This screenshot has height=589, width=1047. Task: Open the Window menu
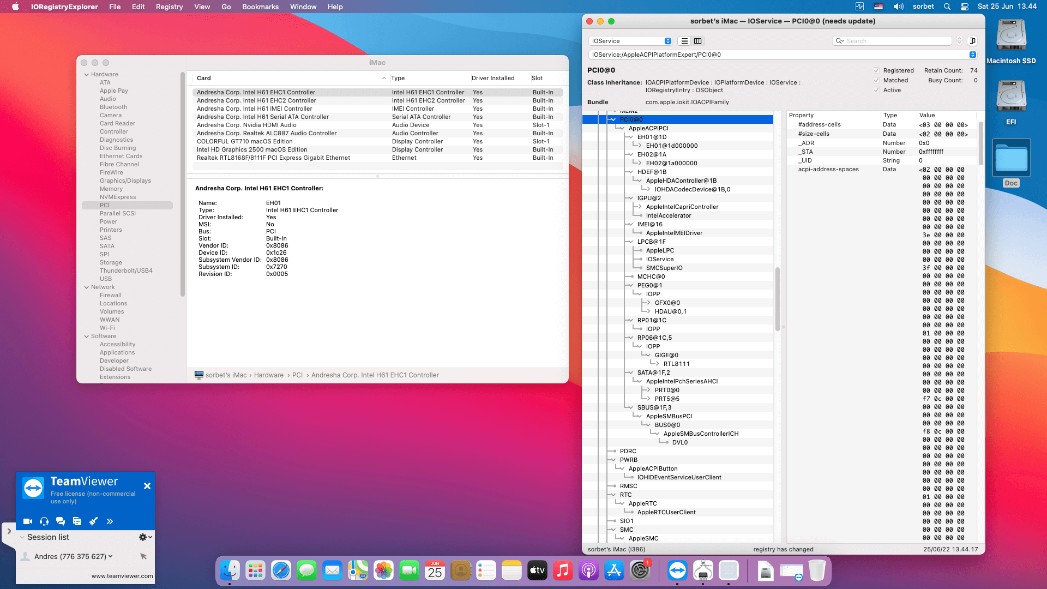[x=303, y=7]
